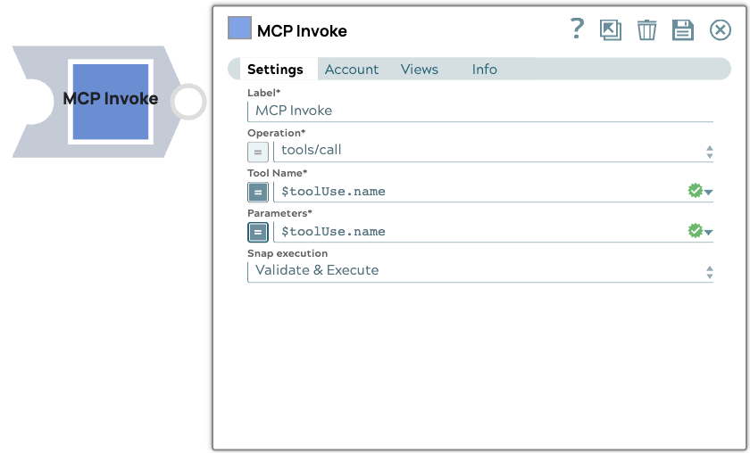Viewport: 750px width, 453px height.
Task: Click the Parameters validation checkmark icon
Action: [x=695, y=231]
